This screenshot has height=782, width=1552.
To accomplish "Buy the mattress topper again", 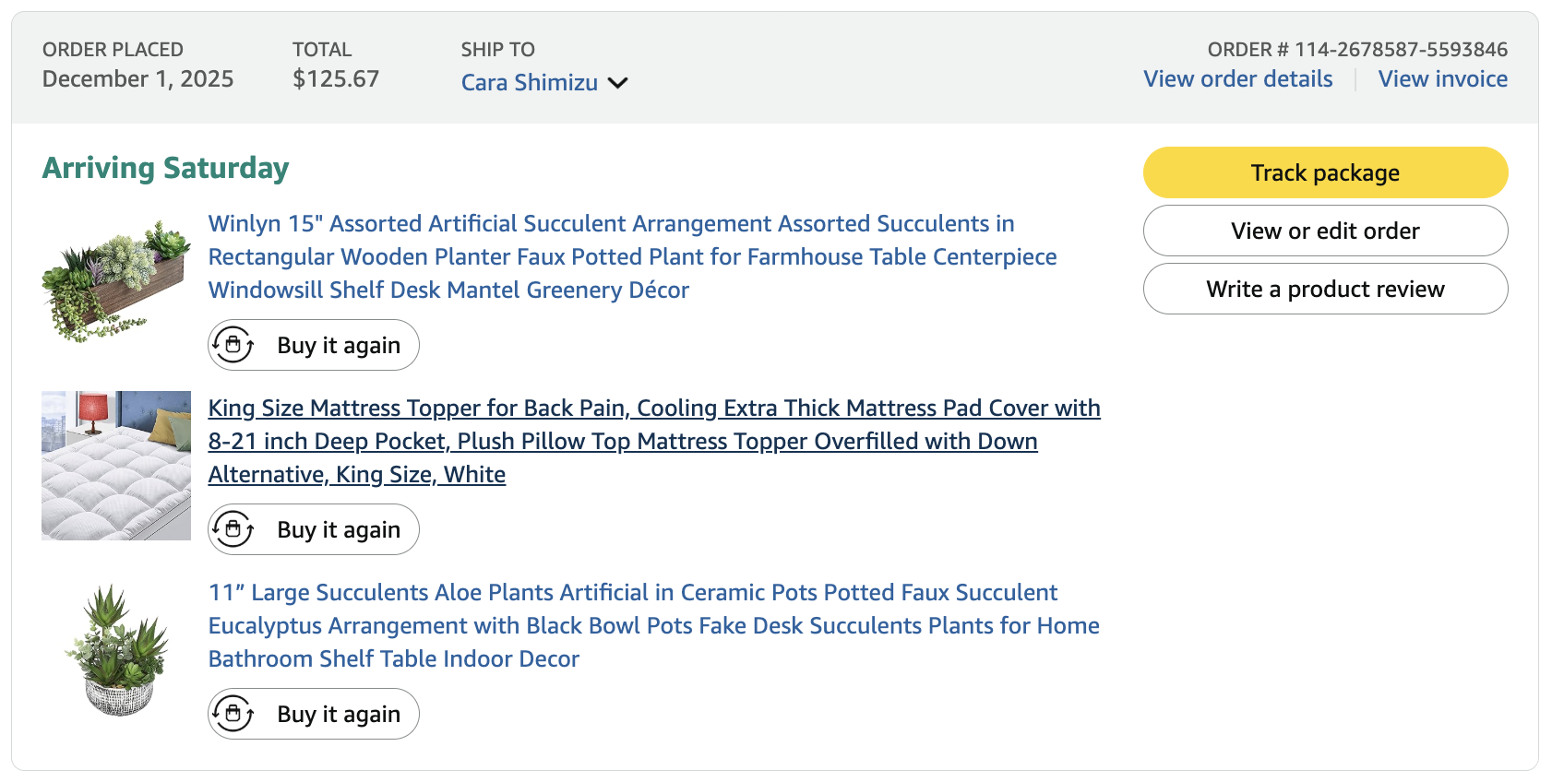I will 339,529.
